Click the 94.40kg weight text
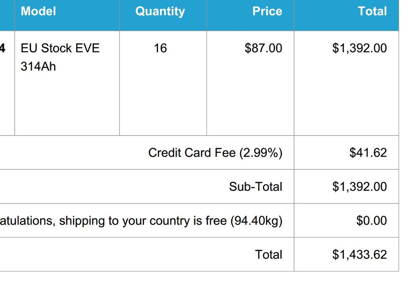412x281 pixels. coord(256,221)
